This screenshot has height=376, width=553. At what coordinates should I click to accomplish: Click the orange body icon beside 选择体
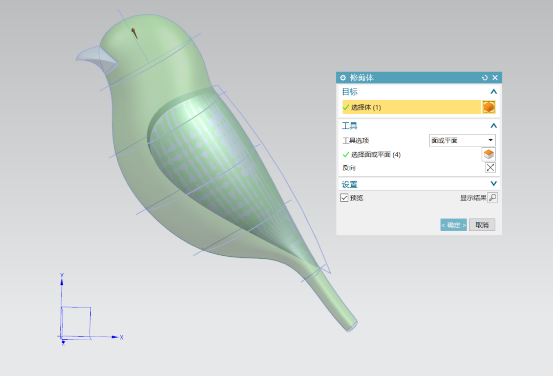(x=488, y=107)
